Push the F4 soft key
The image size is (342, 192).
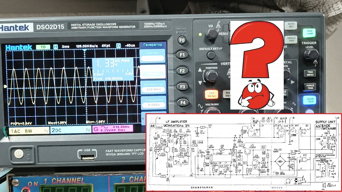pyautogui.click(x=183, y=102)
